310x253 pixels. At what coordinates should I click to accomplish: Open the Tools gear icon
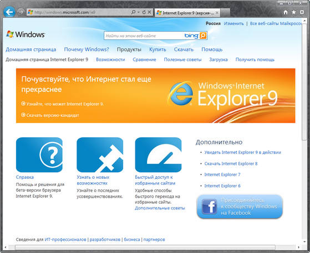(302, 12)
